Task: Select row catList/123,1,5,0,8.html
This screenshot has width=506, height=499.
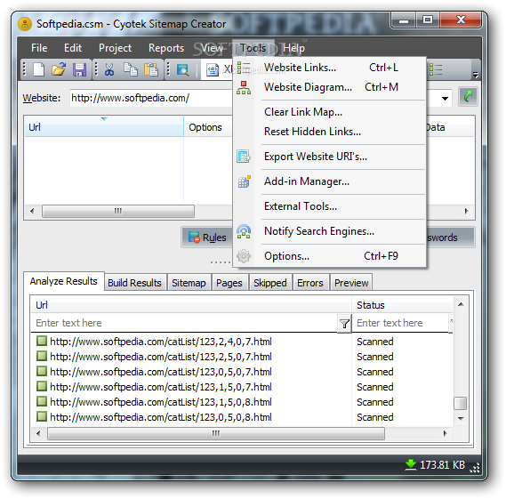Action: tap(242, 402)
